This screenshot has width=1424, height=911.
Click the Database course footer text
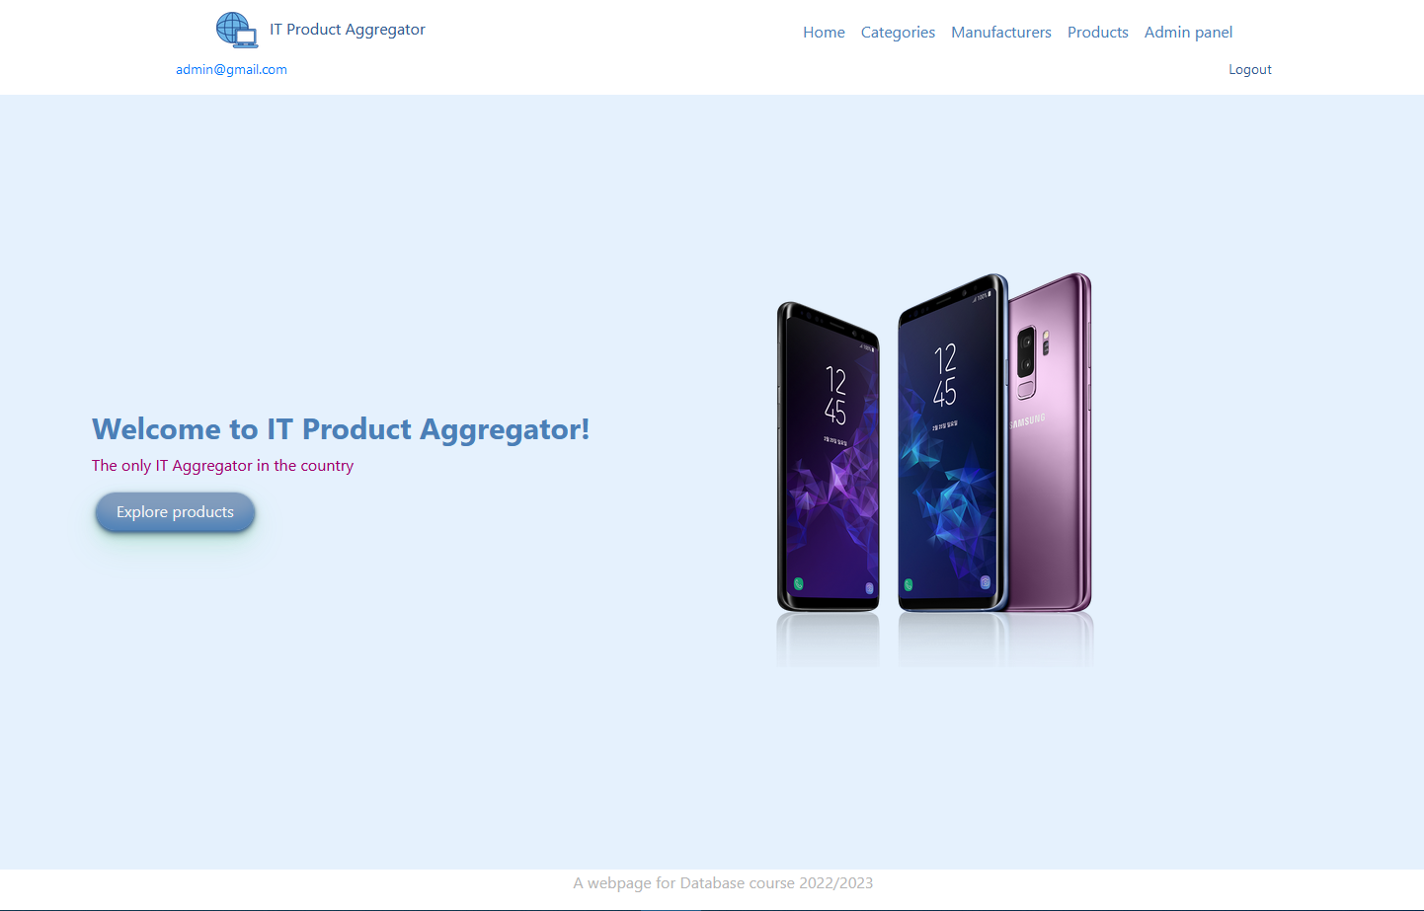click(x=723, y=883)
